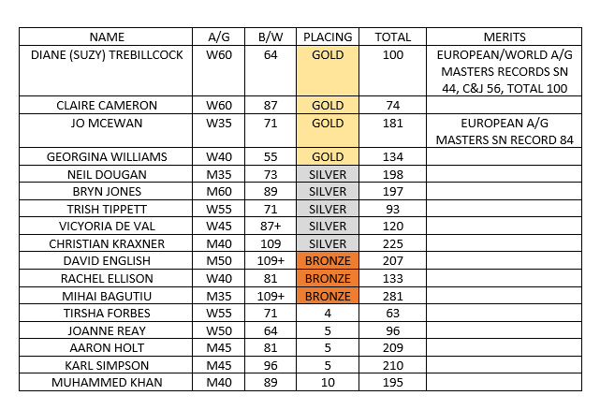Select Diane (Suzy) Trebillcock name cell
This screenshot has height=410, width=600.
tap(107, 55)
